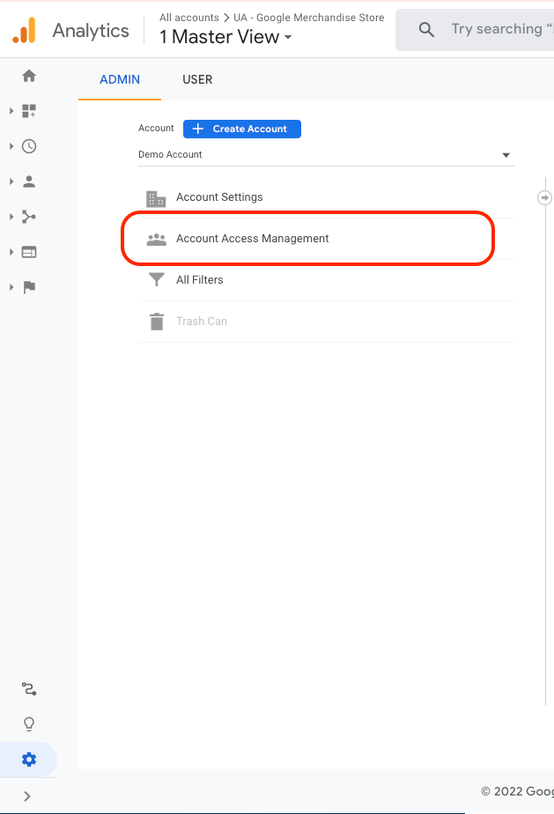Open the 1 Master View selector
This screenshot has height=814, width=554.
pyautogui.click(x=225, y=37)
